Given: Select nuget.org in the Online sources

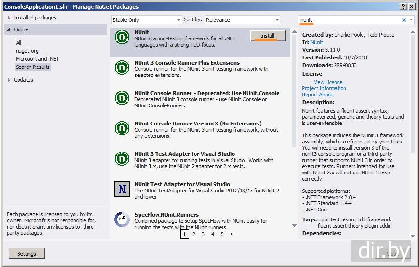Looking at the screenshot, I should pyautogui.click(x=27, y=51).
